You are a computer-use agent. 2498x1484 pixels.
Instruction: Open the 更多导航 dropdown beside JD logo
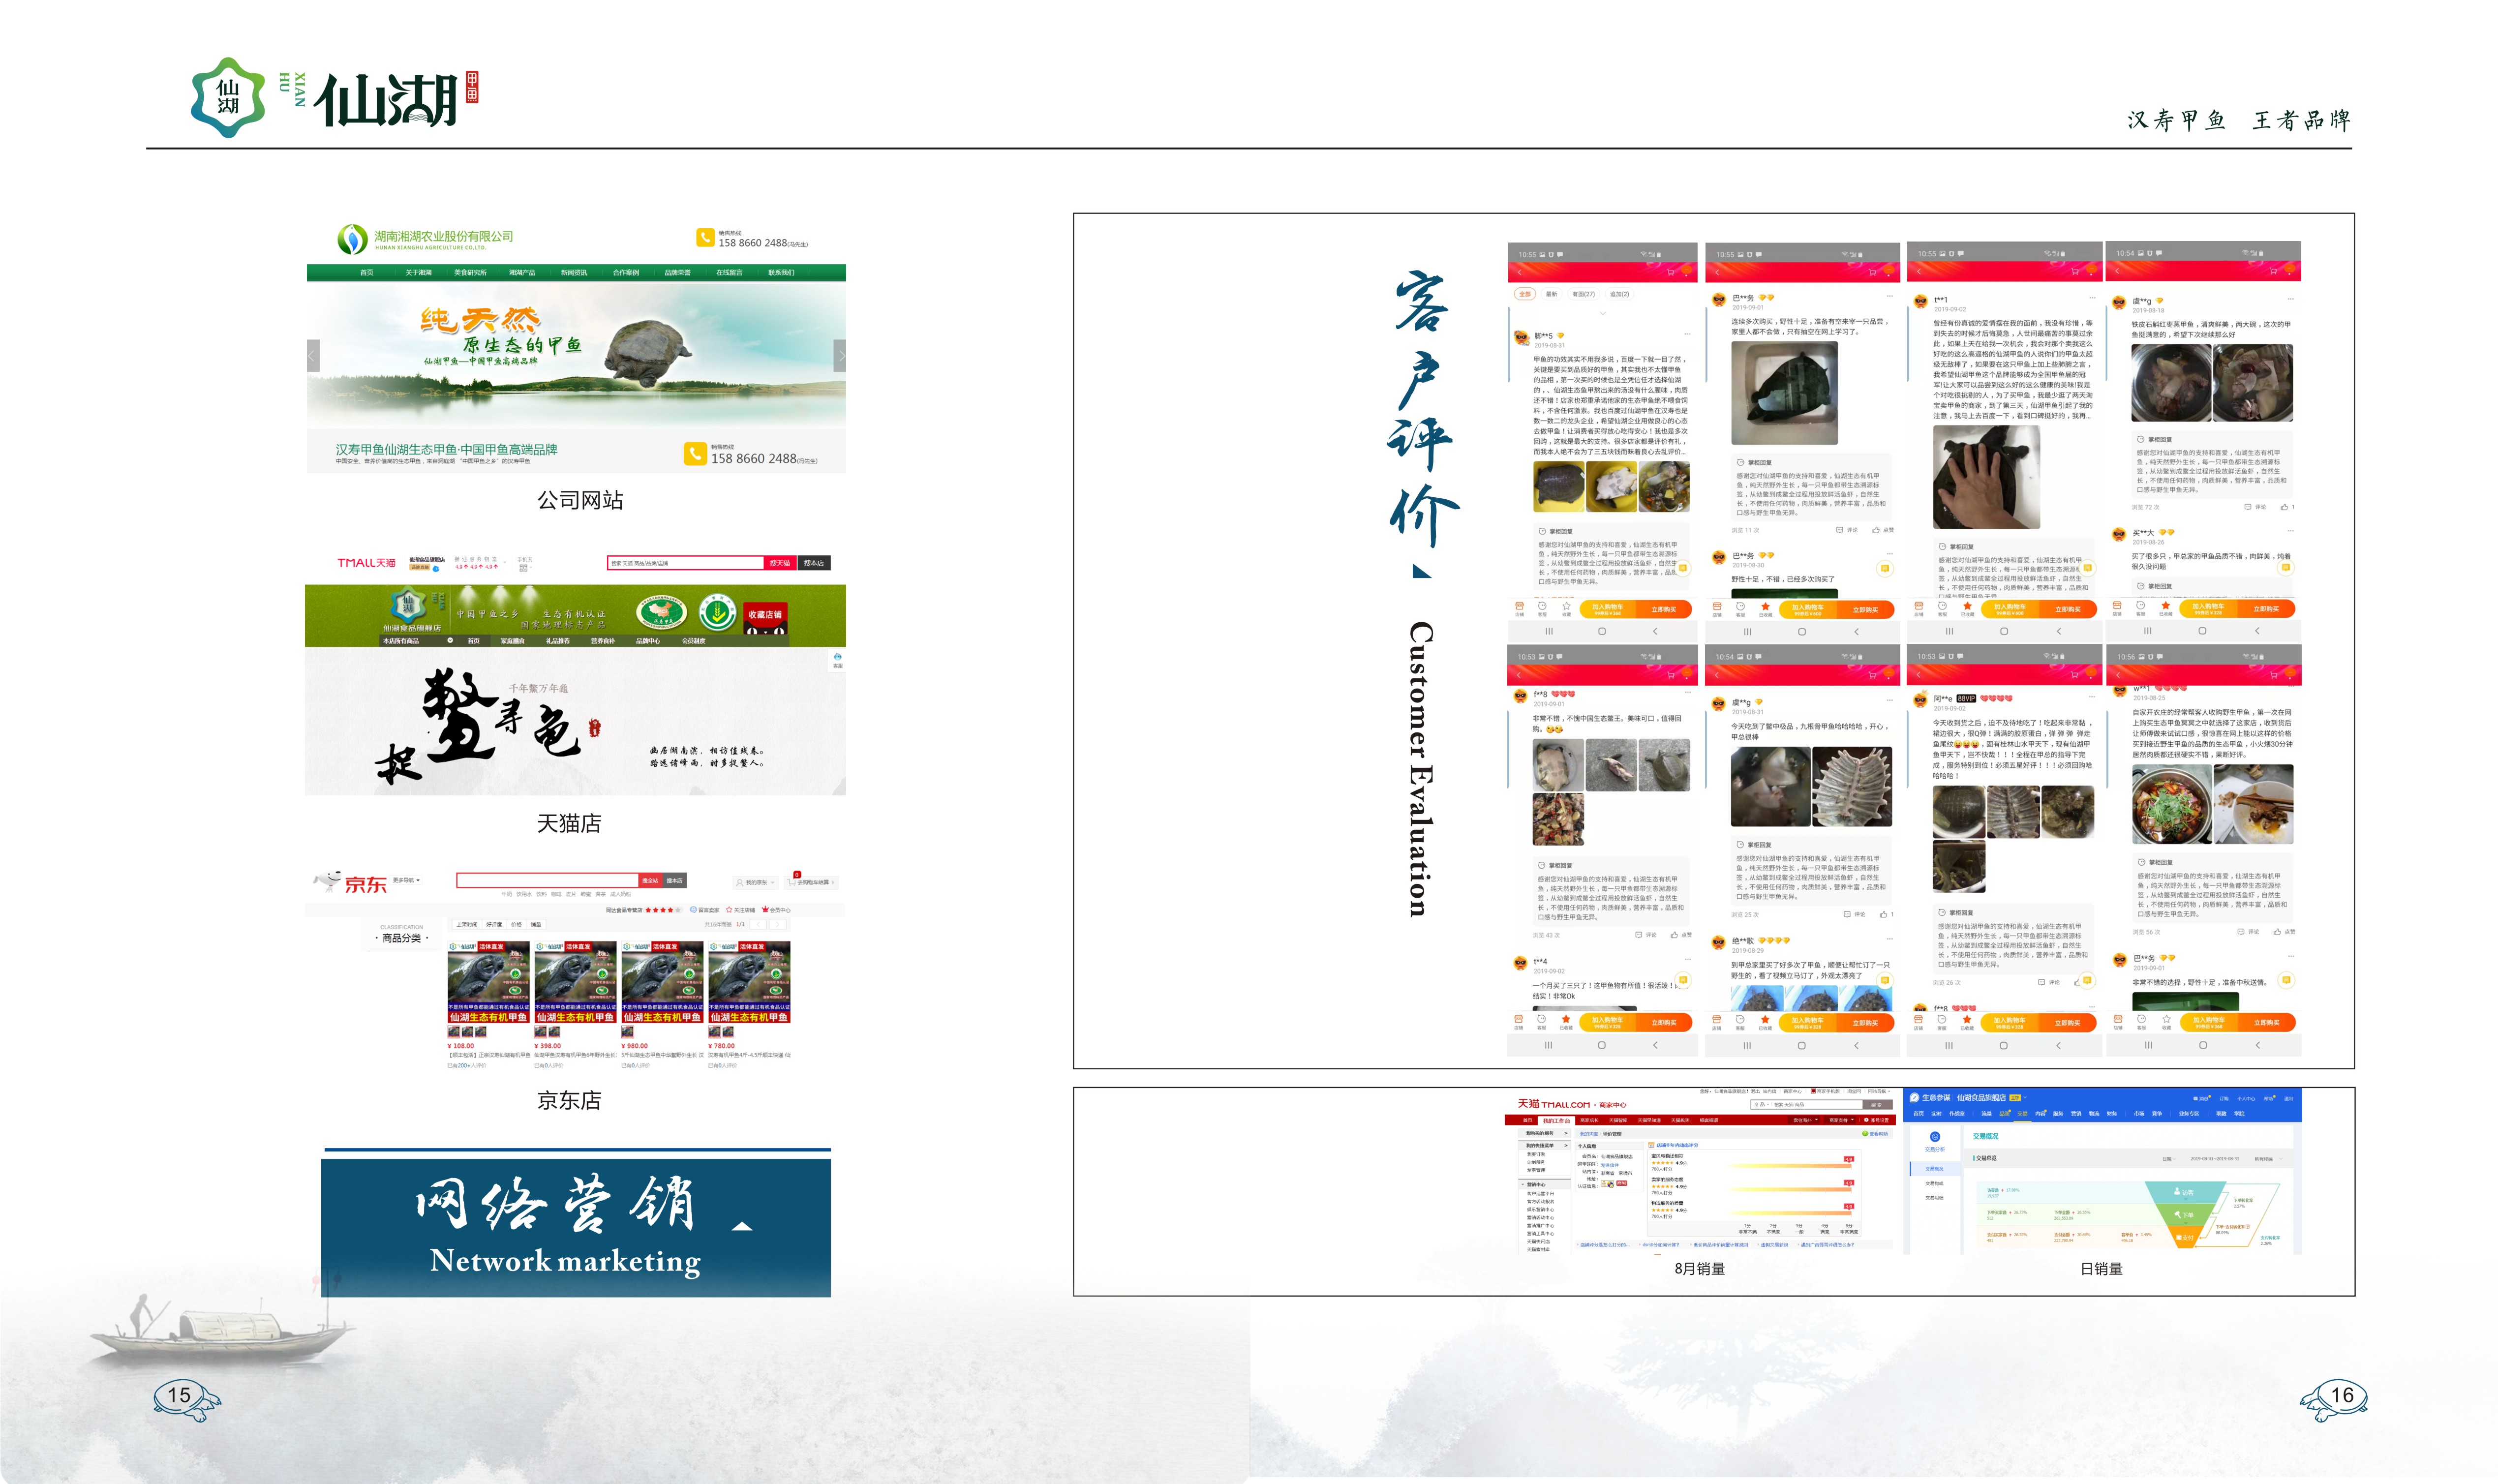pos(406,880)
